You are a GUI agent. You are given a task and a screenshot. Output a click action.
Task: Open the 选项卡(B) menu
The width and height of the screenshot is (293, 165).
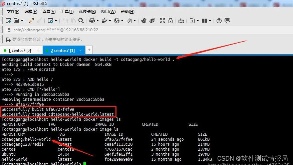[87, 12]
